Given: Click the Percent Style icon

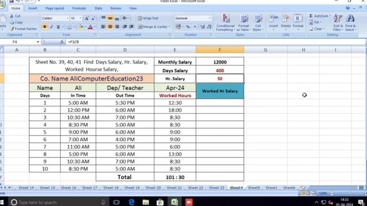Looking at the screenshot, I should pos(188,27).
